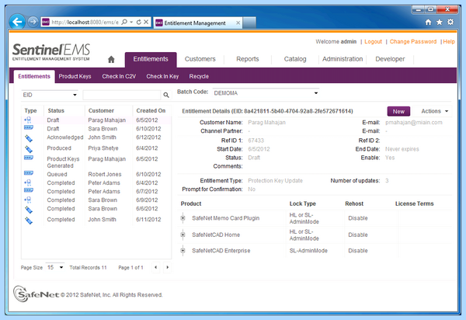This screenshot has height=320, width=466.
Task: Click the browser back arrow button
Action: [x=17, y=22]
